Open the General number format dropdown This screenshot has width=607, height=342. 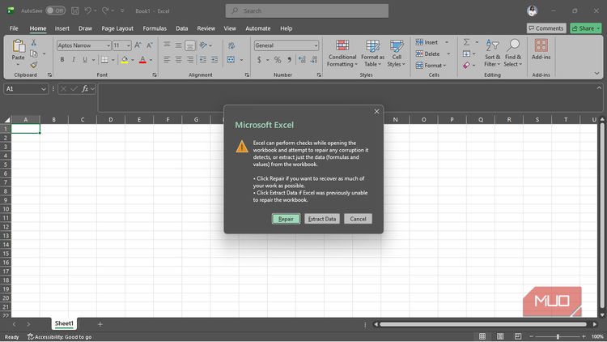(316, 45)
